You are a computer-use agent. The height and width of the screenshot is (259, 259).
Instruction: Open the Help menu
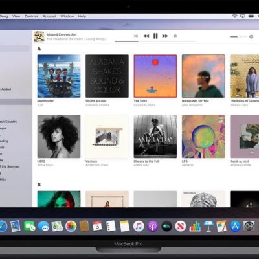point(82,16)
